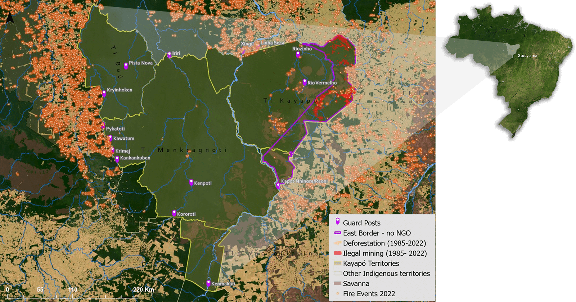Click the Kankankuben guard post marker
Image resolution: width=576 pixels, height=302 pixels.
coord(117,159)
